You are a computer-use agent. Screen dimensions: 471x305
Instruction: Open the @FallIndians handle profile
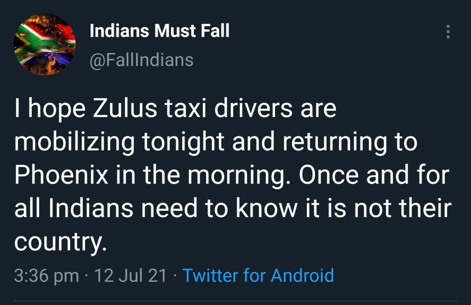[142, 60]
